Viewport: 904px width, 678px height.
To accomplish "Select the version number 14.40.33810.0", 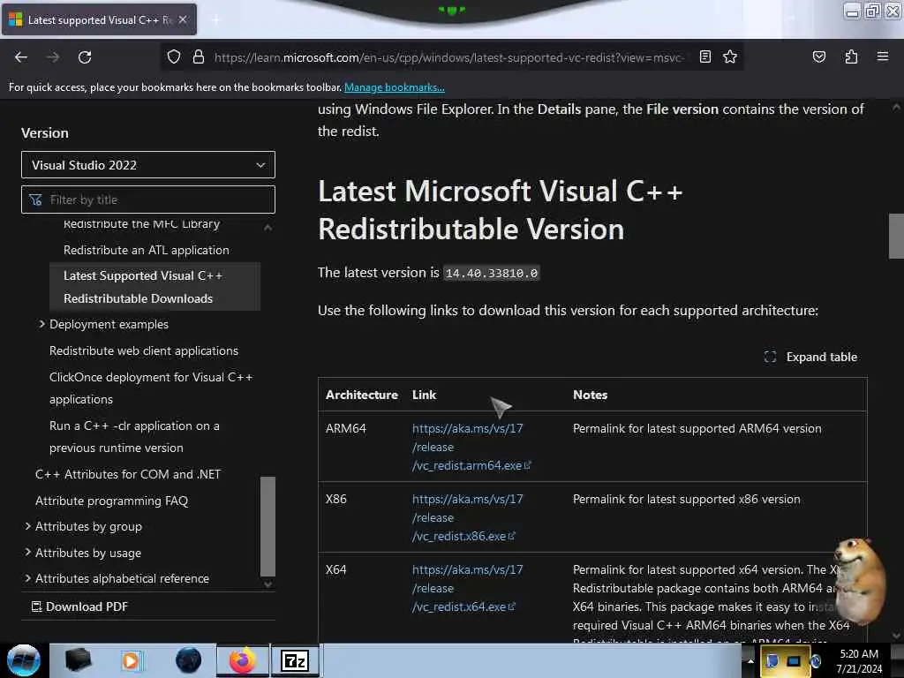I will coord(491,273).
